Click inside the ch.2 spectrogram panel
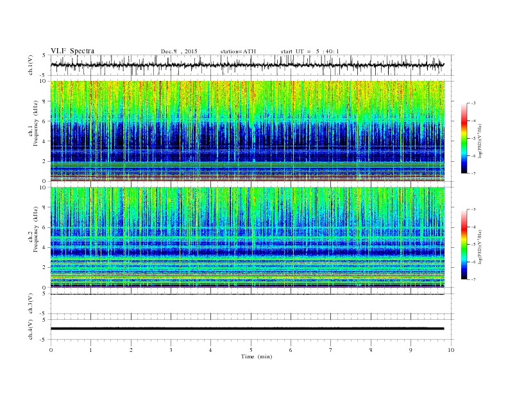 (x=247, y=238)
